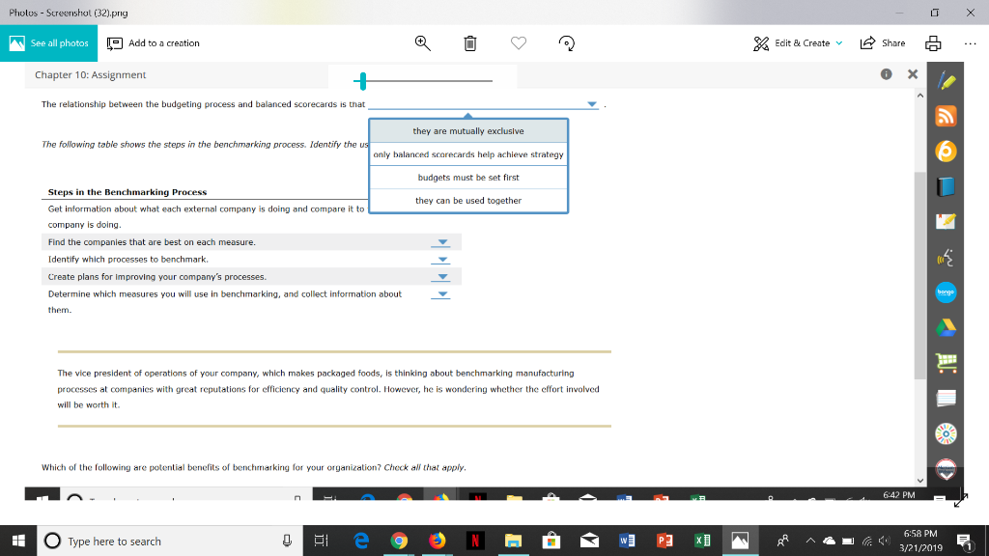Viewport: 989px width, 556px height.
Task: Click the RSS feed icon in the sidebar
Action: (947, 115)
